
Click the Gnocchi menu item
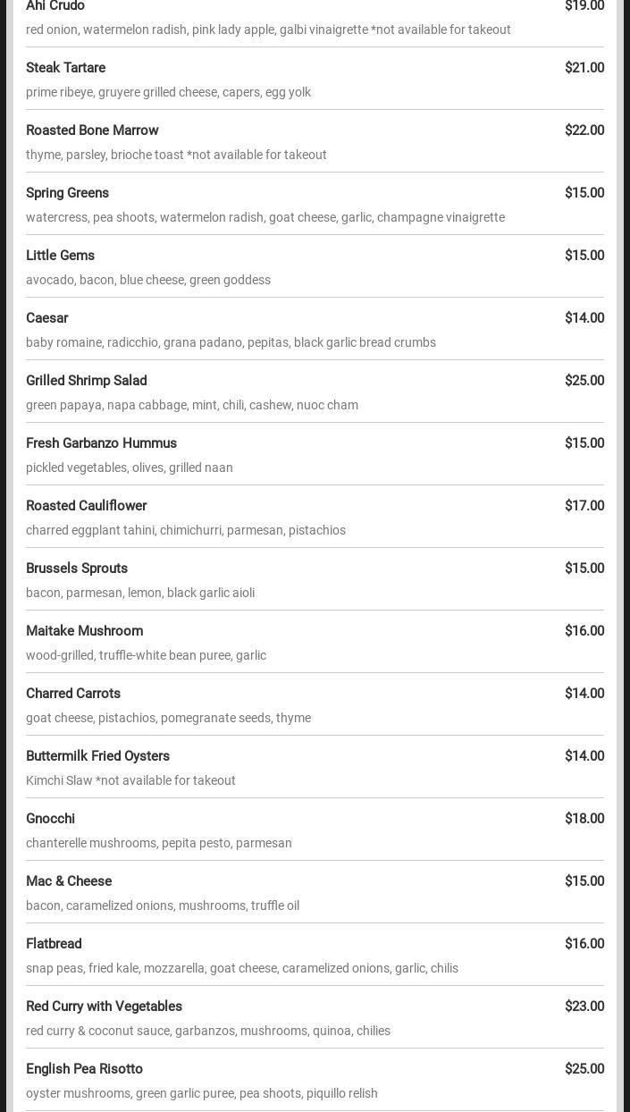pos(51,819)
